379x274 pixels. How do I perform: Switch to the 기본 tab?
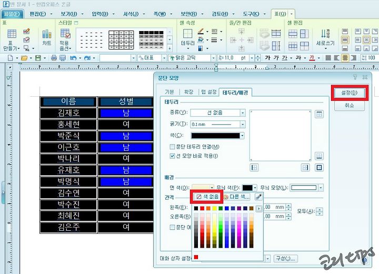click(169, 92)
